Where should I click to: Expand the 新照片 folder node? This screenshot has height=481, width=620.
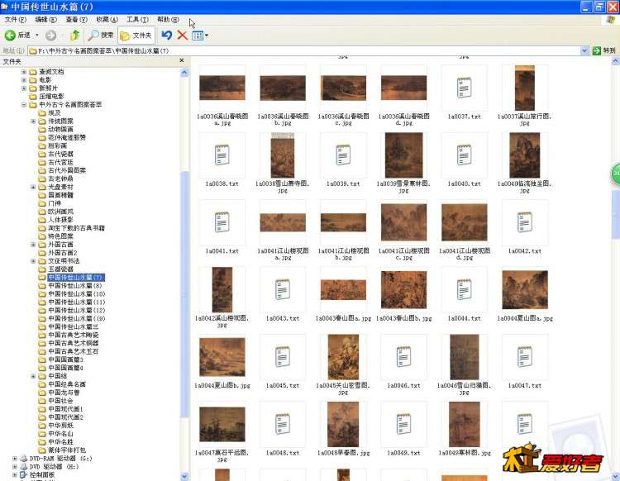coord(24,88)
